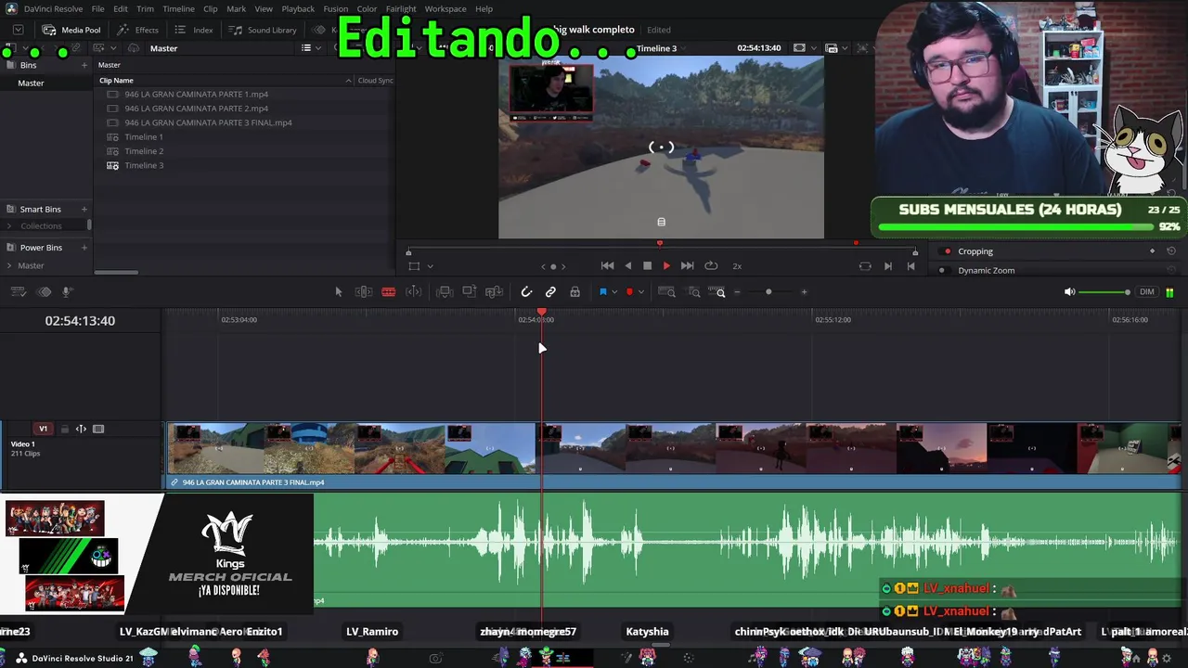
Task: Click the detail zoom icon
Action: click(x=694, y=292)
